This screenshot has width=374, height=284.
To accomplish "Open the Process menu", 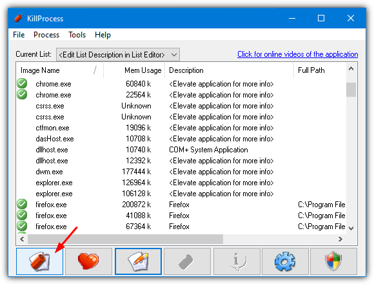I will pos(46,35).
